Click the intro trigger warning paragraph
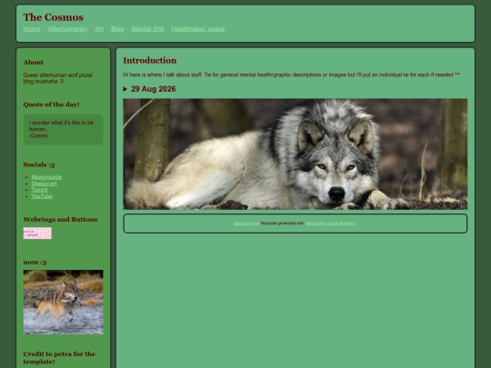The width and height of the screenshot is (491, 368). click(x=291, y=75)
